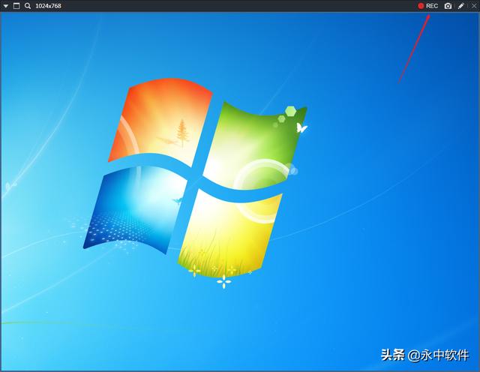Click the magnifier search icon
The image size is (480, 372).
pos(28,6)
